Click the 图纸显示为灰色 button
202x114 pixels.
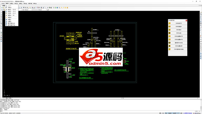pos(178,43)
